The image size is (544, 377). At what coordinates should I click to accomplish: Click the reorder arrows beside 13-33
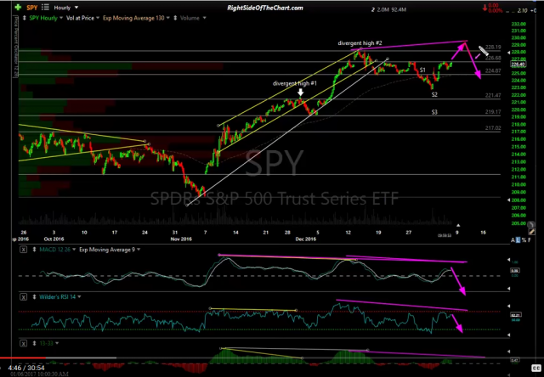point(34,344)
